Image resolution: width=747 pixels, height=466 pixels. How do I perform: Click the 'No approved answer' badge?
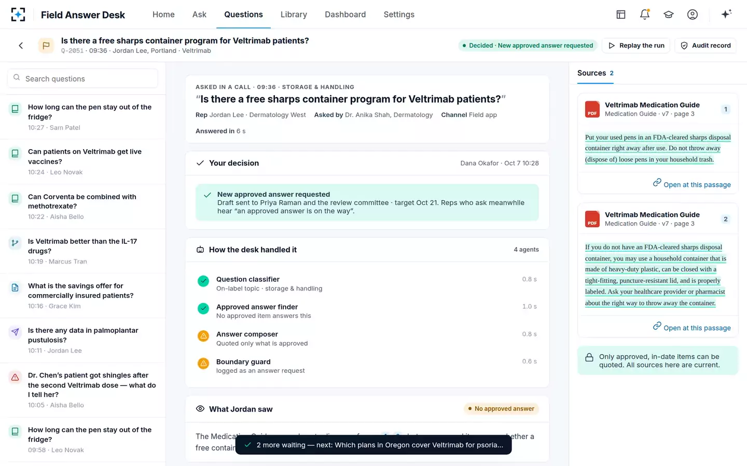click(x=501, y=409)
